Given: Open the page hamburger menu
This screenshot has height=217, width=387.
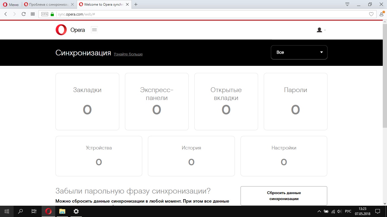Looking at the screenshot, I should point(94,30).
